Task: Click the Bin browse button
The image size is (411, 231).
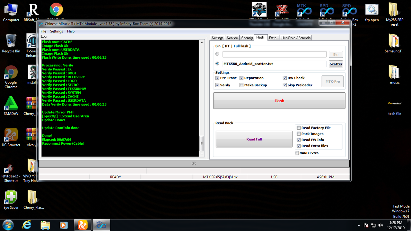Action: click(x=336, y=54)
